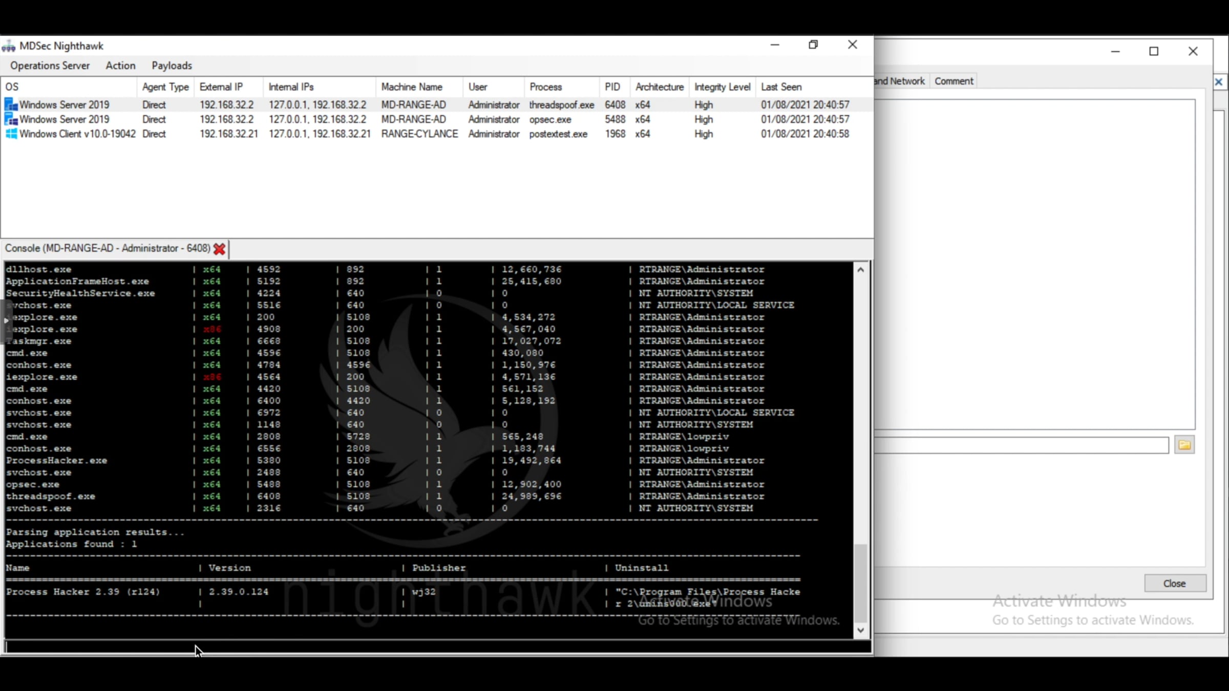This screenshot has width=1229, height=691.
Task: Sort agents by Internal IPs column header
Action: coord(320,87)
